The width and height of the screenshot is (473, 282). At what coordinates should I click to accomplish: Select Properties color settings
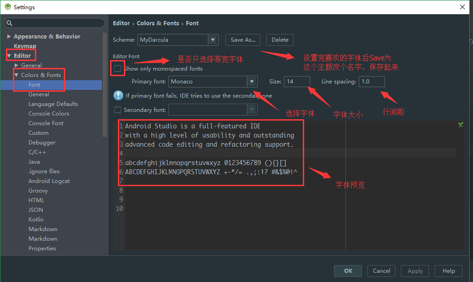pyautogui.click(x=42, y=249)
